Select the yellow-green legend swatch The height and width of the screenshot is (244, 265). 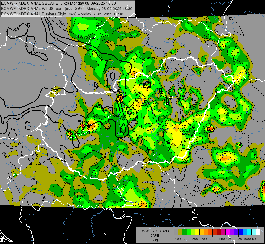pos(193,232)
